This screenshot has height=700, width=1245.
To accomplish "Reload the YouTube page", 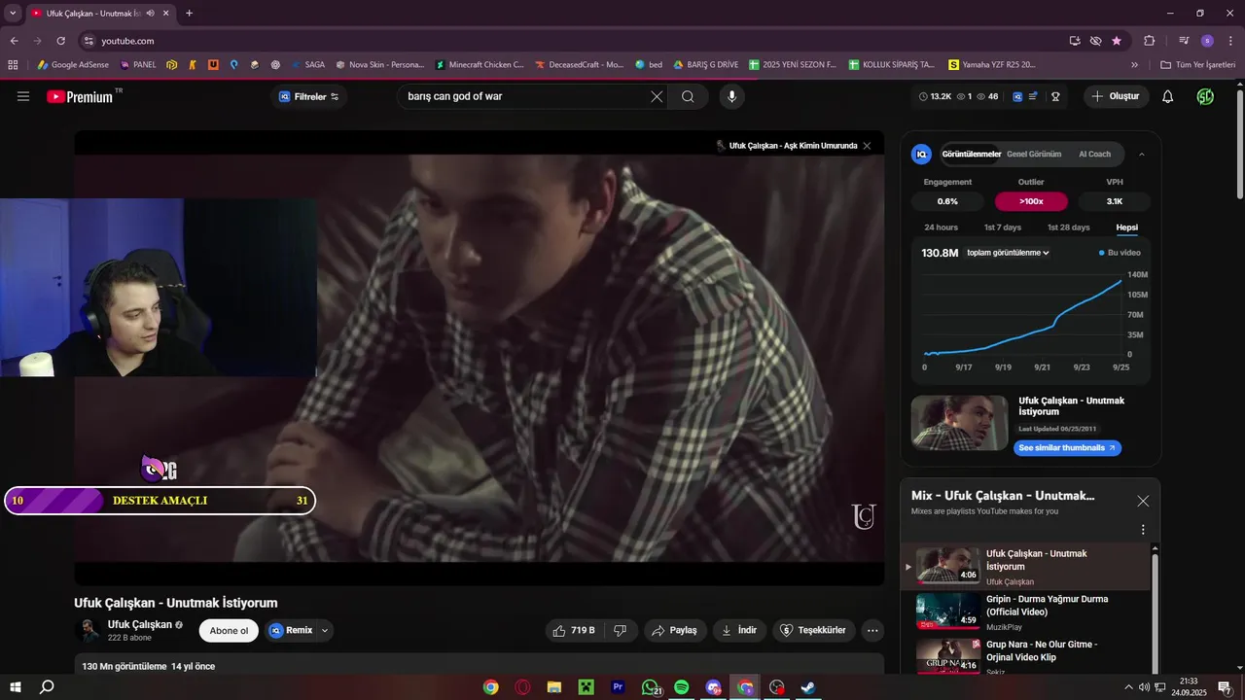I will 60,41.
